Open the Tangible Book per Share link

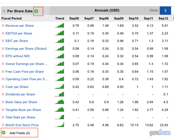[23, 110]
